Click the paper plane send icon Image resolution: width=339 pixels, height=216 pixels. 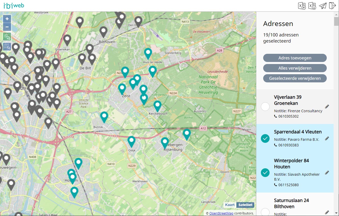(323, 6)
